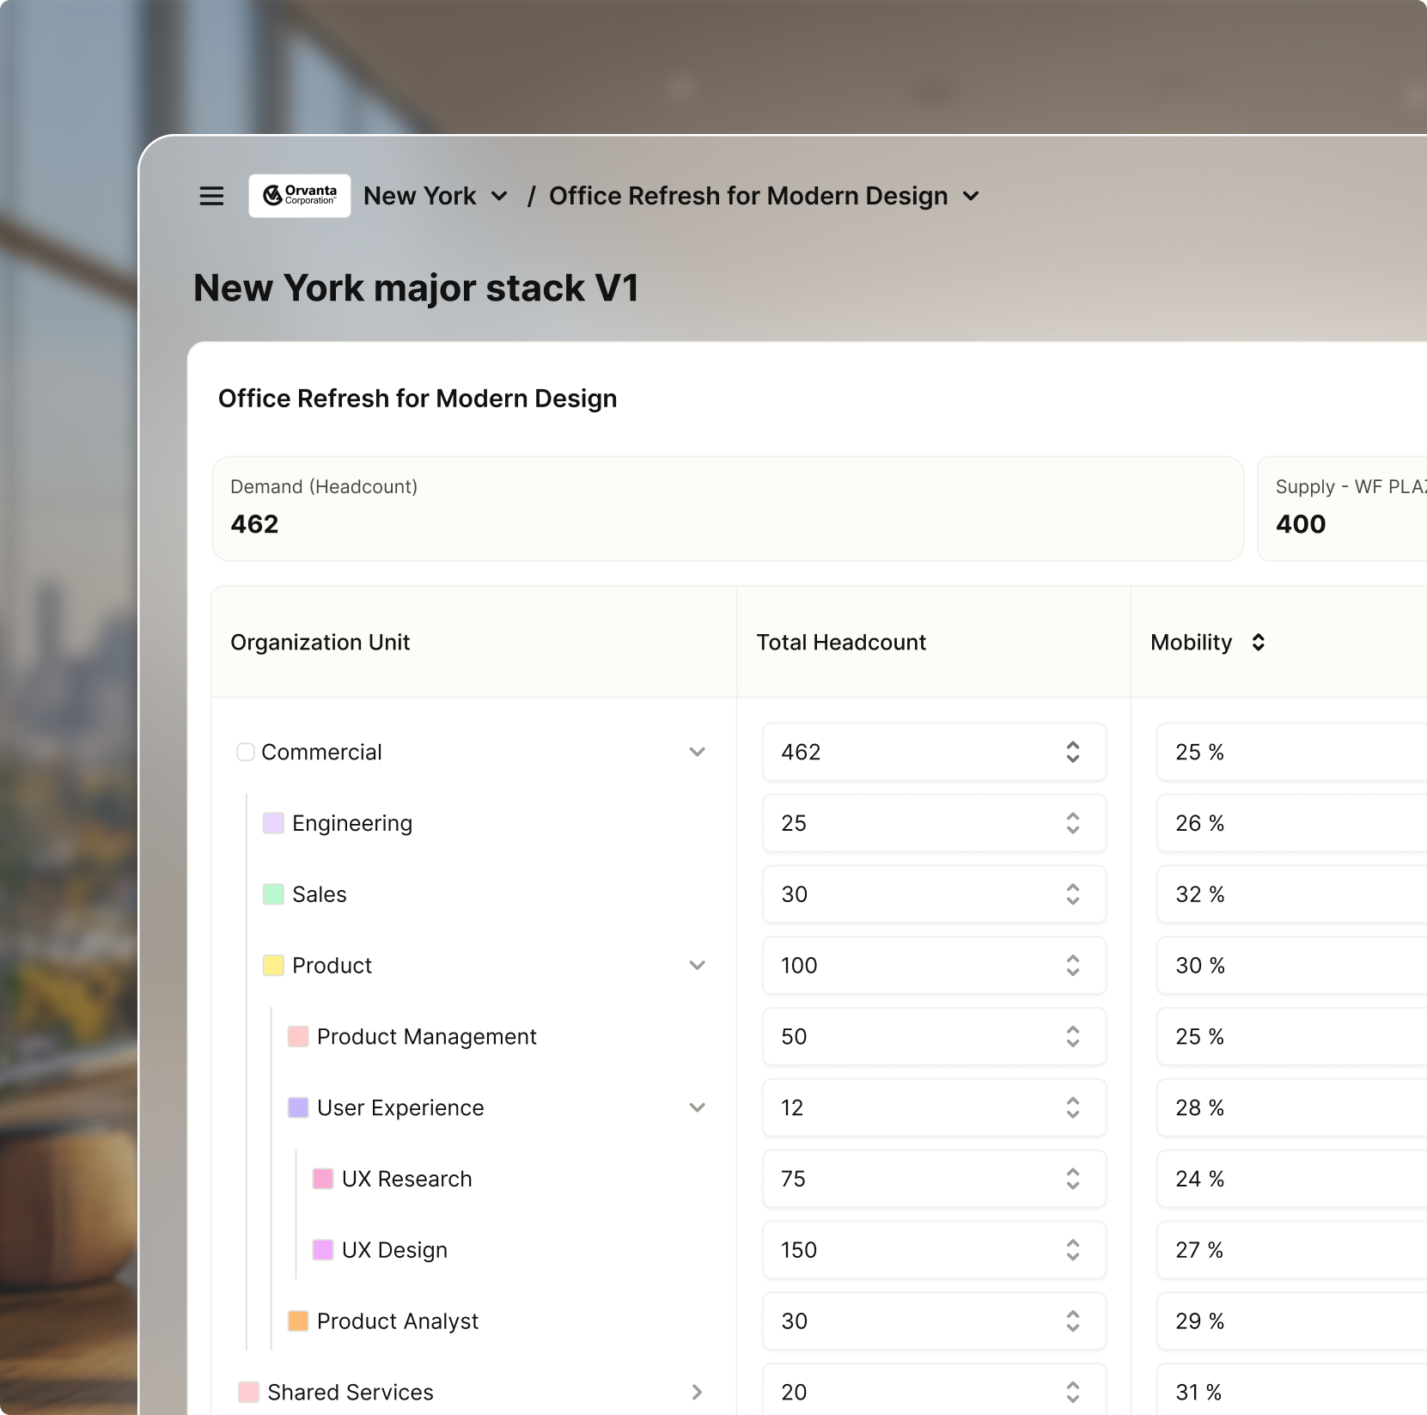The width and height of the screenshot is (1427, 1415).
Task: Edit the UX Research mobility 24 % field
Action: 1291,1179
